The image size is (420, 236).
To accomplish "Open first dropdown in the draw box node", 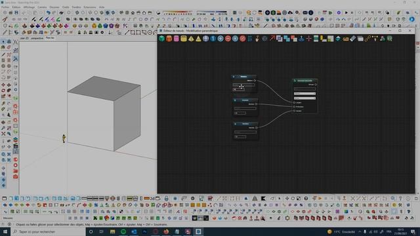I will 304,94.
